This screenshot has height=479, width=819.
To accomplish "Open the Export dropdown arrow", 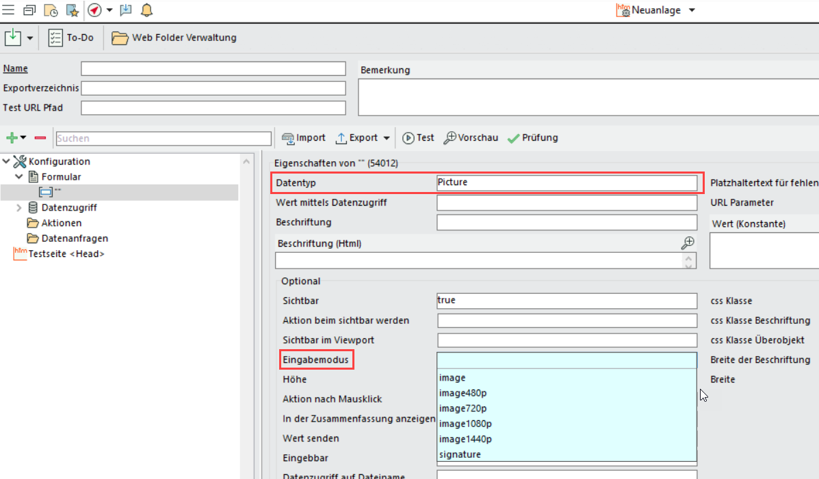I will click(387, 138).
